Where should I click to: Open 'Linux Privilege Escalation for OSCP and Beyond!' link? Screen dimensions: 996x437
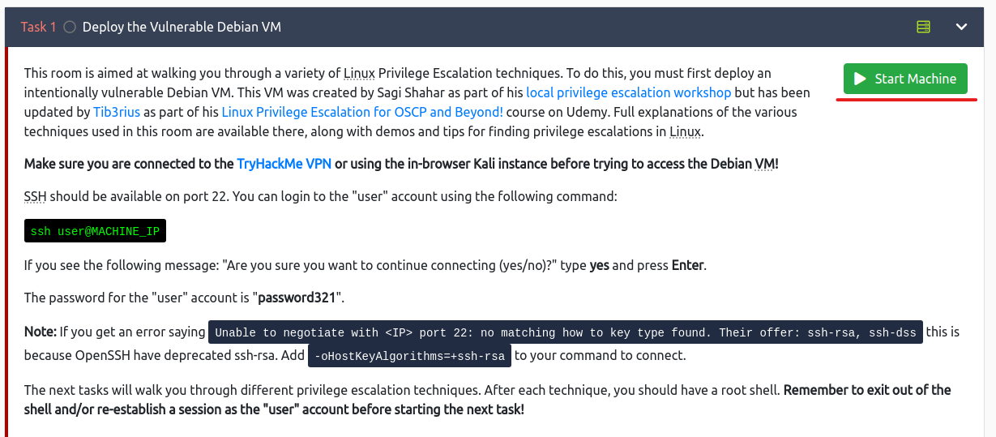point(362,112)
